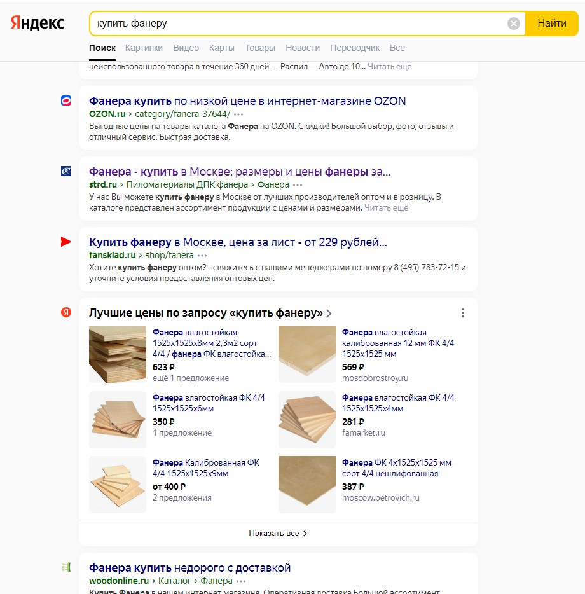Open the three-dot menu for strd.ru result
Screen dimensions: 585x594
coord(298,185)
